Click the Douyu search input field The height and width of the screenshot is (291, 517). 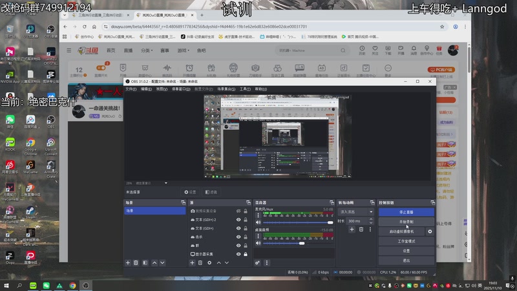tap(308, 50)
